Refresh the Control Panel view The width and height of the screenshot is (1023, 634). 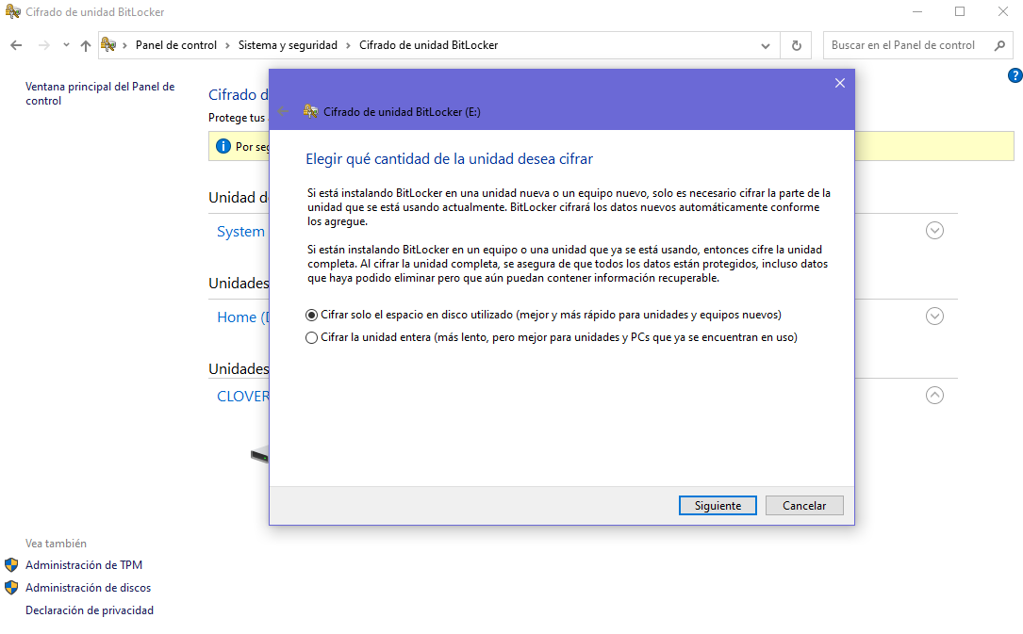point(796,45)
